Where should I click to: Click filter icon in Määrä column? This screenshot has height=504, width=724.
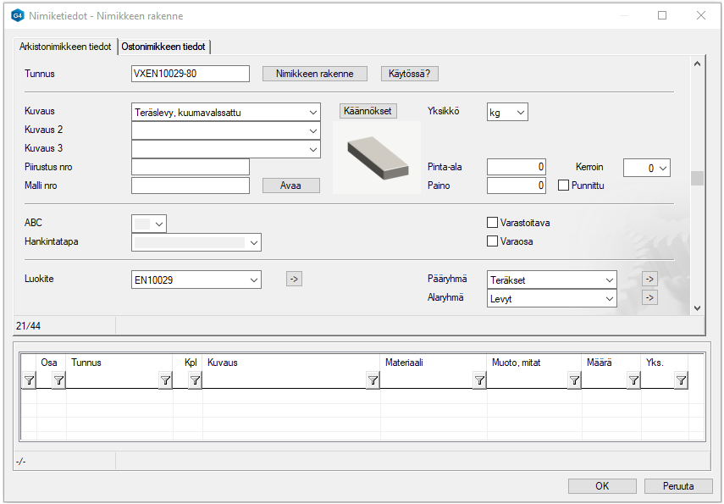[633, 381]
